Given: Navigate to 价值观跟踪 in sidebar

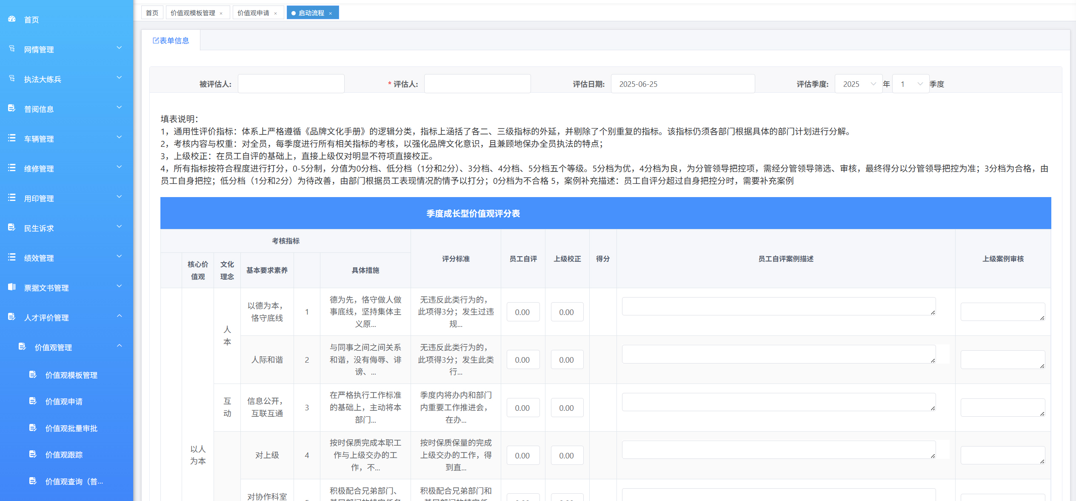Looking at the screenshot, I should 64,455.
